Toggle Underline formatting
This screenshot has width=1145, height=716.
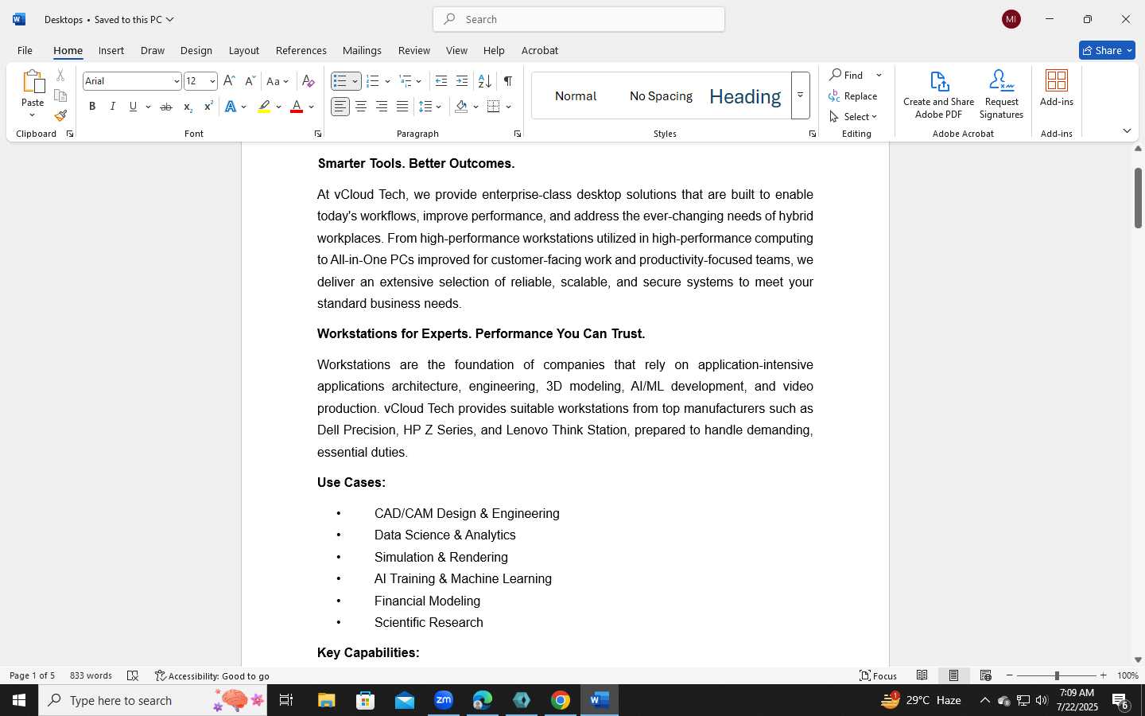point(134,107)
